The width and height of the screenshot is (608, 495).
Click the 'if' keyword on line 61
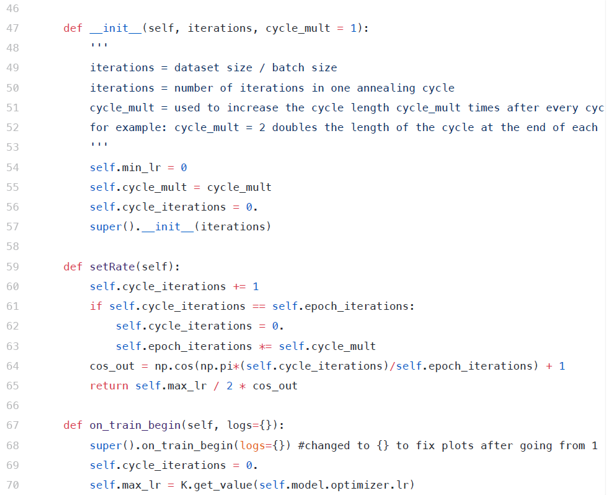pyautogui.click(x=96, y=307)
